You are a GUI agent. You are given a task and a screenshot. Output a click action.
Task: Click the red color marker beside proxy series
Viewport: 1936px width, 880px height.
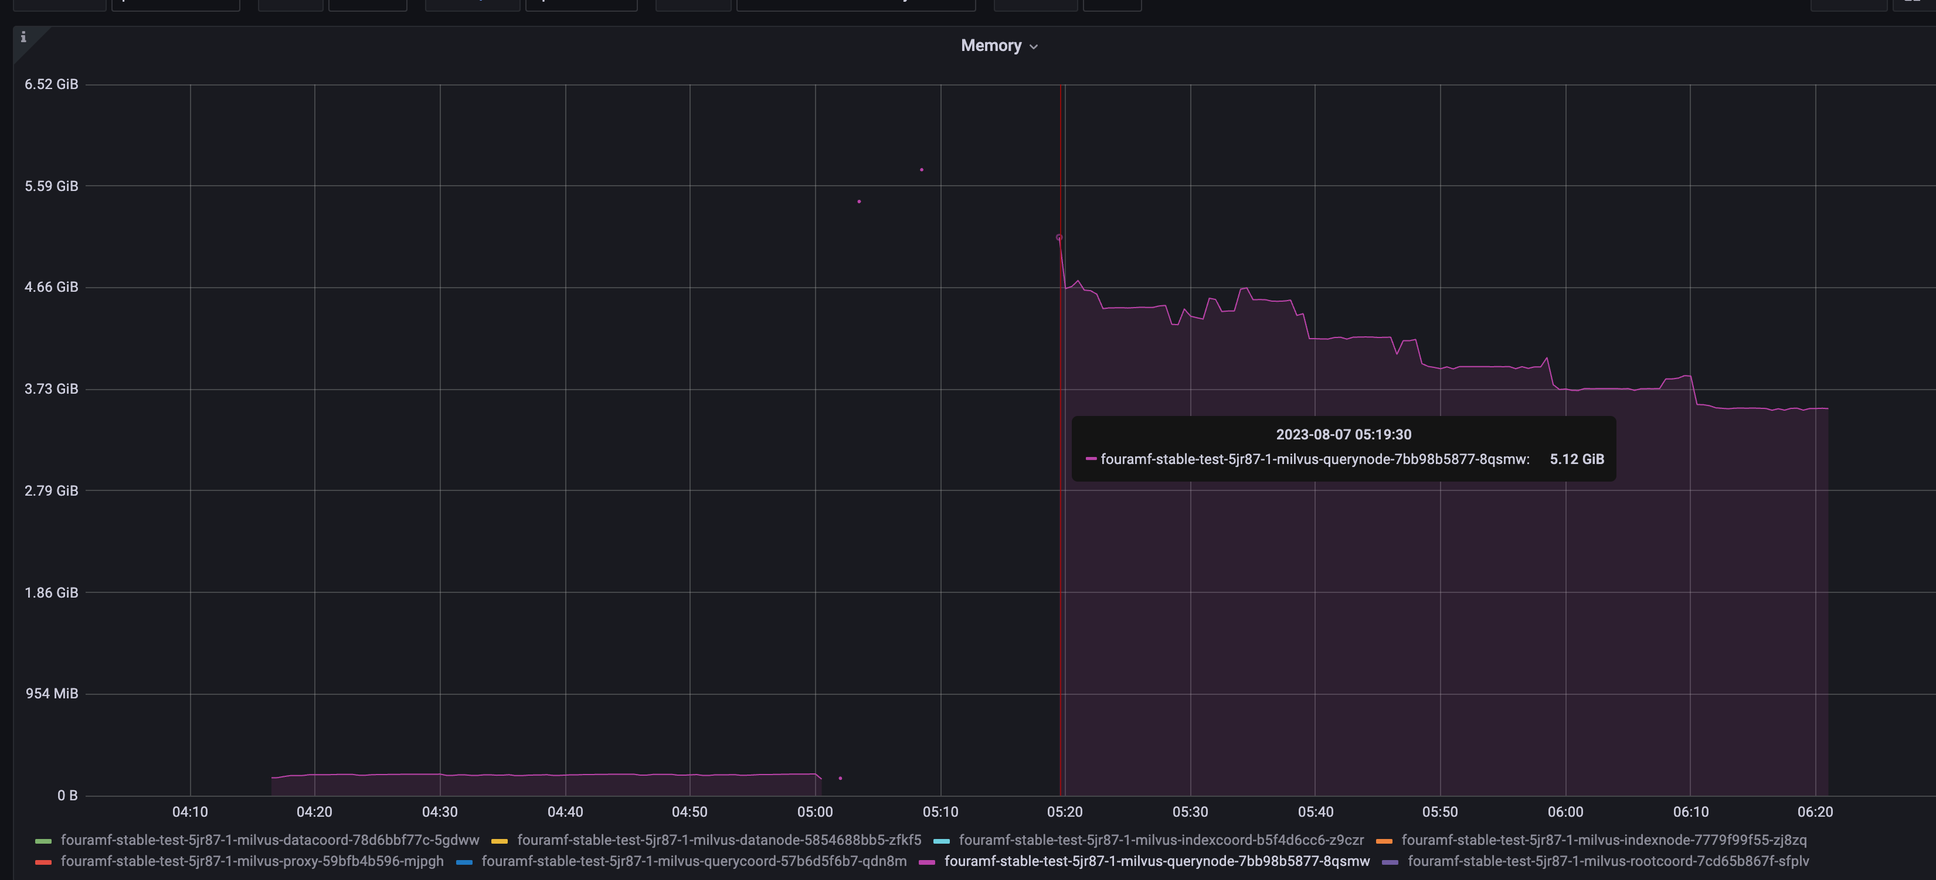[x=43, y=861]
